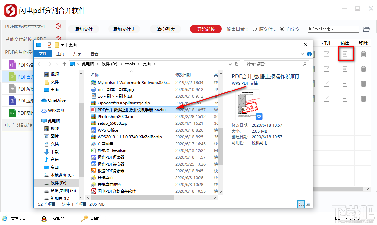Viewport: 377px width, 225px height.
Task: Select 原文件夹 output radio button
Action: pyautogui.click(x=254, y=29)
